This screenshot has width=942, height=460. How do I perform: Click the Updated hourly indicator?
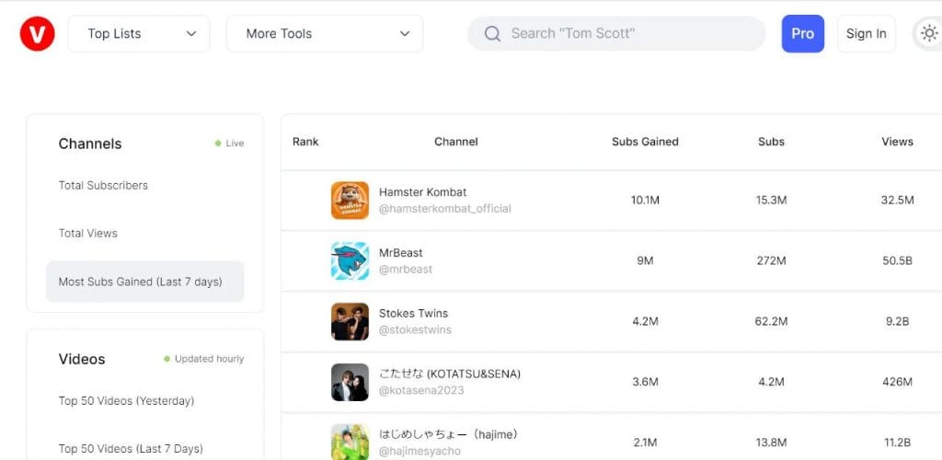pos(204,359)
